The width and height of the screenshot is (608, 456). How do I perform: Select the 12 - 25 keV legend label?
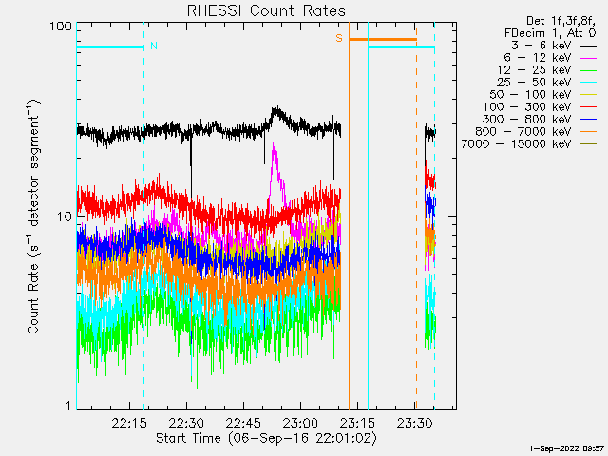pos(534,70)
